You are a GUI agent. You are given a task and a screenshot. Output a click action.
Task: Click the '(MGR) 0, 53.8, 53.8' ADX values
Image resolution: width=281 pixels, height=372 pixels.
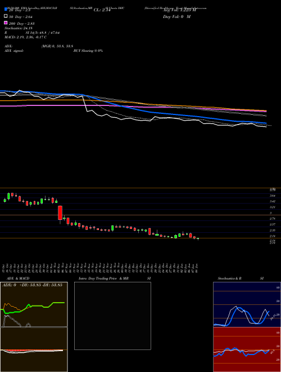tap(57, 46)
